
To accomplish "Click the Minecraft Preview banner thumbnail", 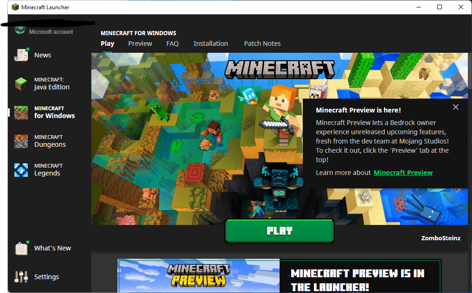I will [x=198, y=275].
